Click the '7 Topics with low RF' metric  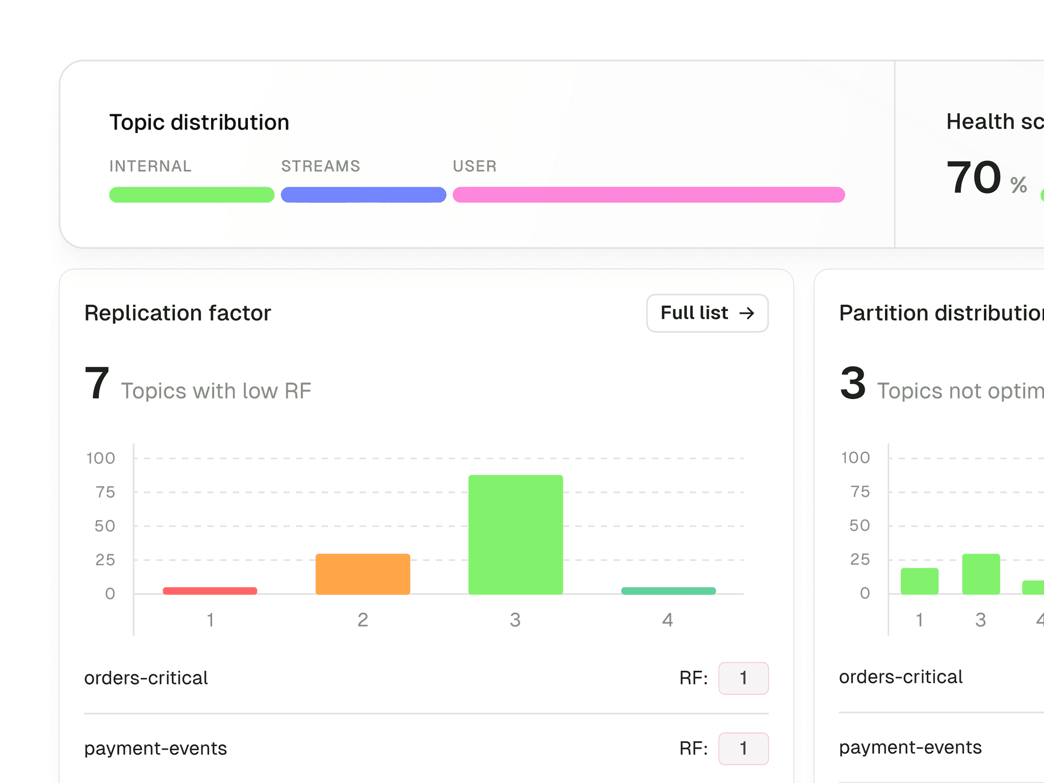pos(198,385)
